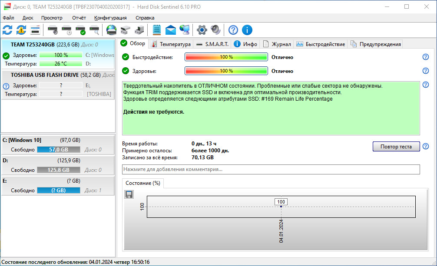437x266 pixels.
Task: Click the refresh icon with warning sign
Action: click(x=21, y=30)
